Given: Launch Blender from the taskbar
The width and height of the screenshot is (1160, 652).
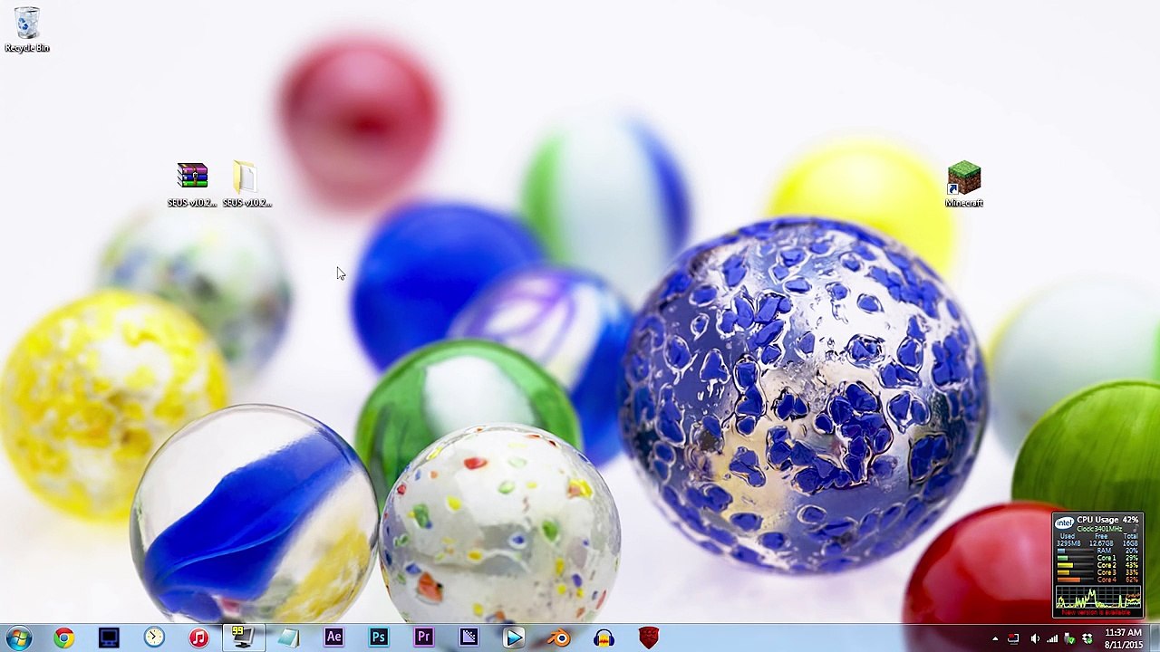Looking at the screenshot, I should click(x=559, y=638).
